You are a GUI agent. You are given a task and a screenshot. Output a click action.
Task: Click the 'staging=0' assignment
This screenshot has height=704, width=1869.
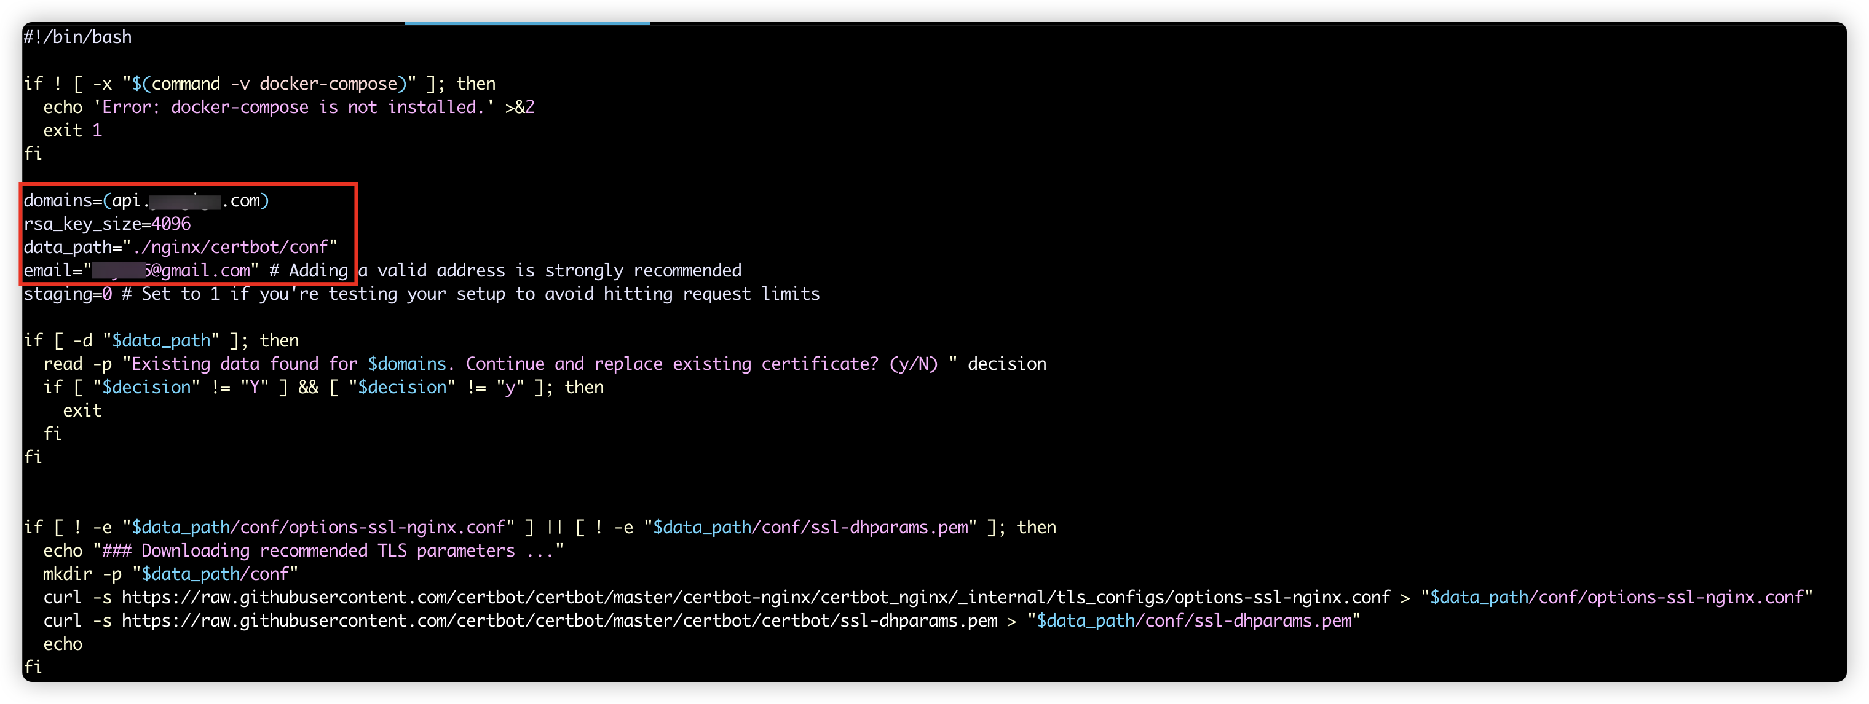point(68,294)
